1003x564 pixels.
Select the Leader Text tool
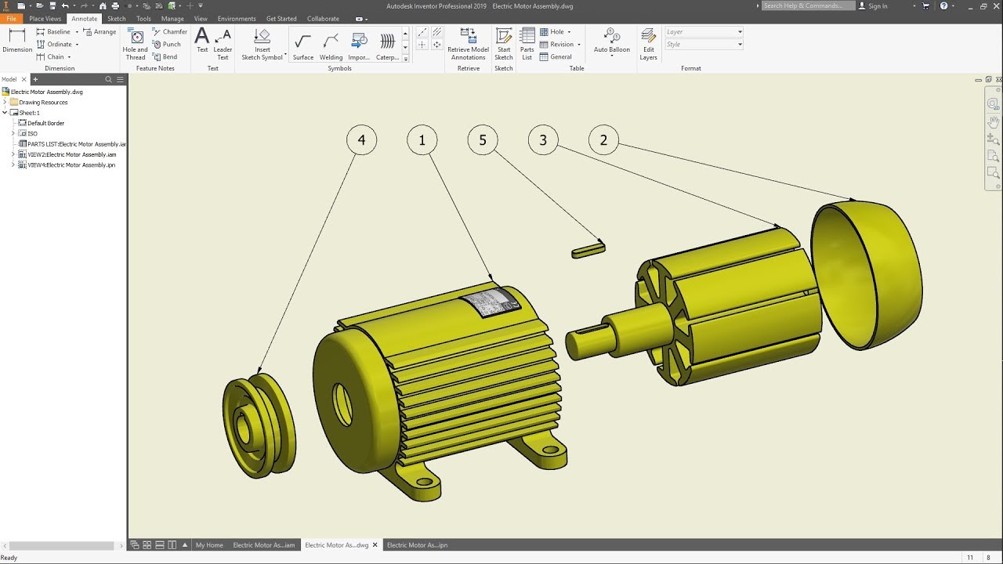222,44
